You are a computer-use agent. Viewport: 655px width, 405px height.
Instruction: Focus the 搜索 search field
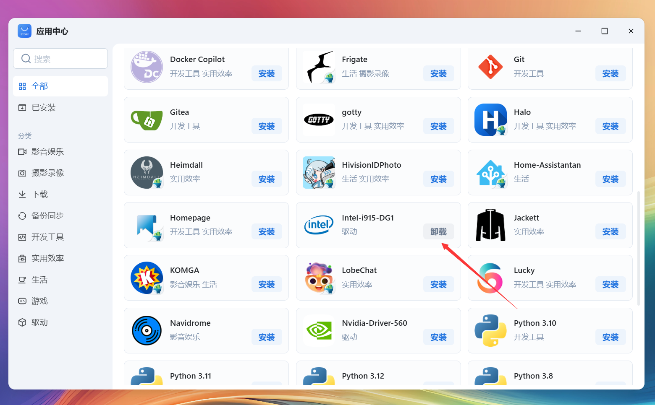coord(60,59)
